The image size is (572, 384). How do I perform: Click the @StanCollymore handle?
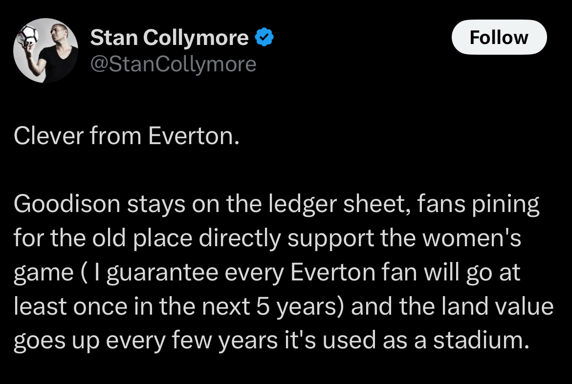point(174,64)
